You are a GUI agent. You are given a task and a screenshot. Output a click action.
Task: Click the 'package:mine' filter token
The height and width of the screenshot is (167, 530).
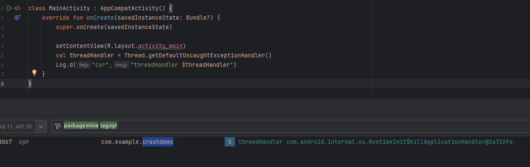click(81, 125)
